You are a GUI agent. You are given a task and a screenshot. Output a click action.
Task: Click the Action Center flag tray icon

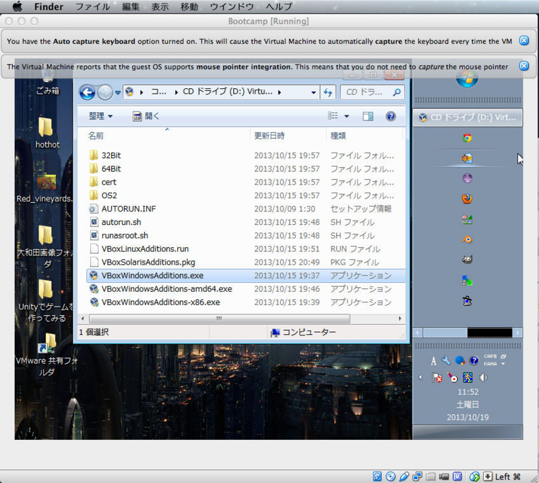(x=437, y=378)
